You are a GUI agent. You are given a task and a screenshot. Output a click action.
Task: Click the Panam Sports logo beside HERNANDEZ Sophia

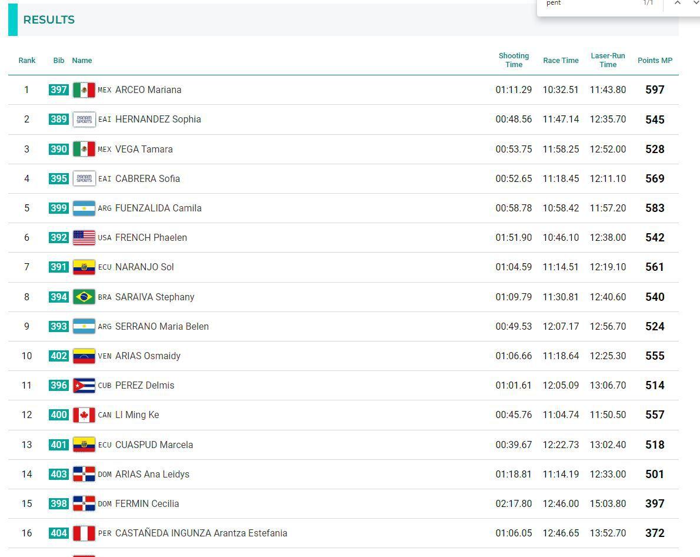click(x=84, y=120)
